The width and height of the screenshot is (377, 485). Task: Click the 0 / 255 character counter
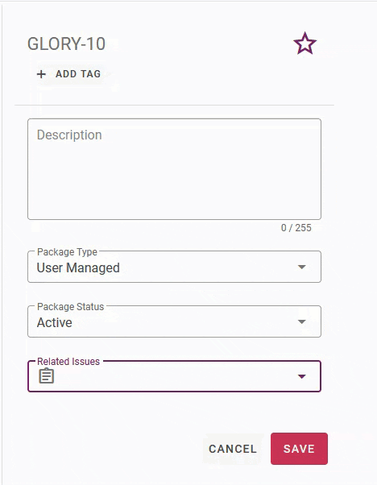pos(296,228)
